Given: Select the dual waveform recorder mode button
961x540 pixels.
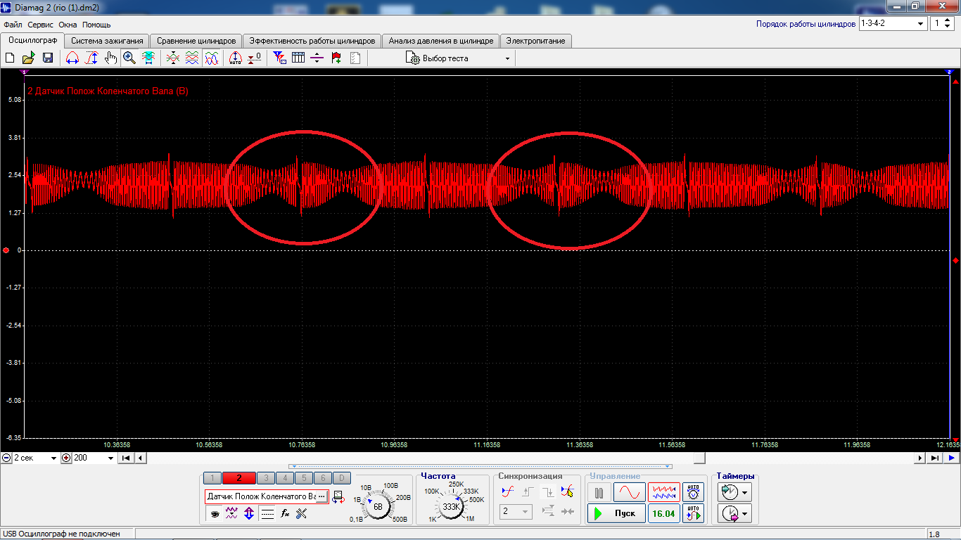Looking at the screenshot, I should [x=663, y=492].
